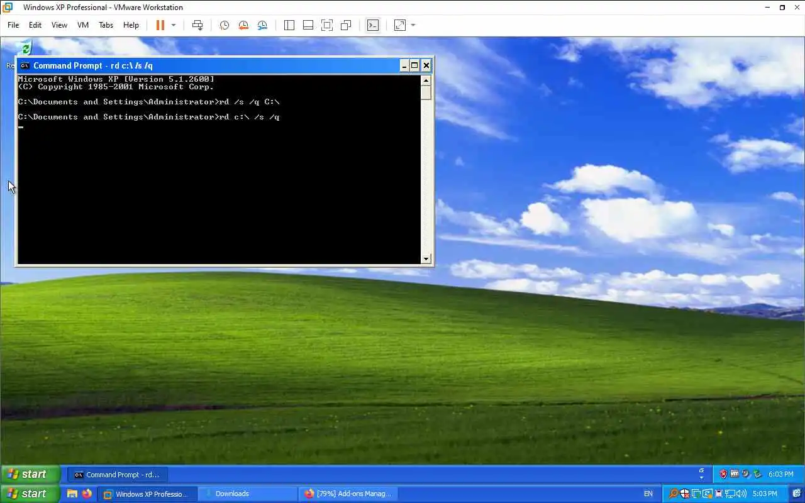Viewport: 805px width, 503px height.
Task: Select the Command Prompt button on XP taskbar
Action: point(117,475)
